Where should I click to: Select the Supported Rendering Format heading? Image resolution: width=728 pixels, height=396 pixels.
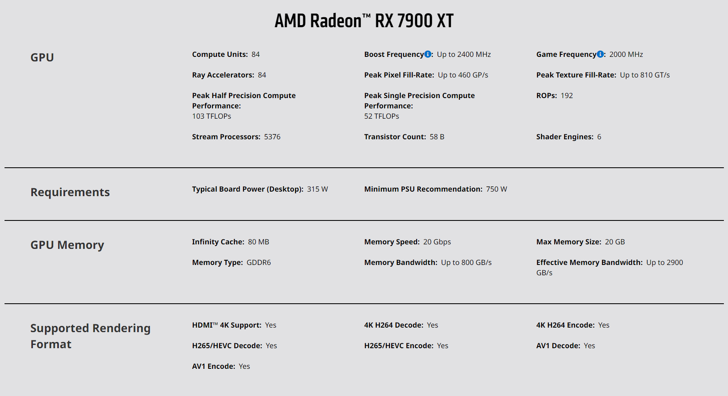click(x=90, y=336)
